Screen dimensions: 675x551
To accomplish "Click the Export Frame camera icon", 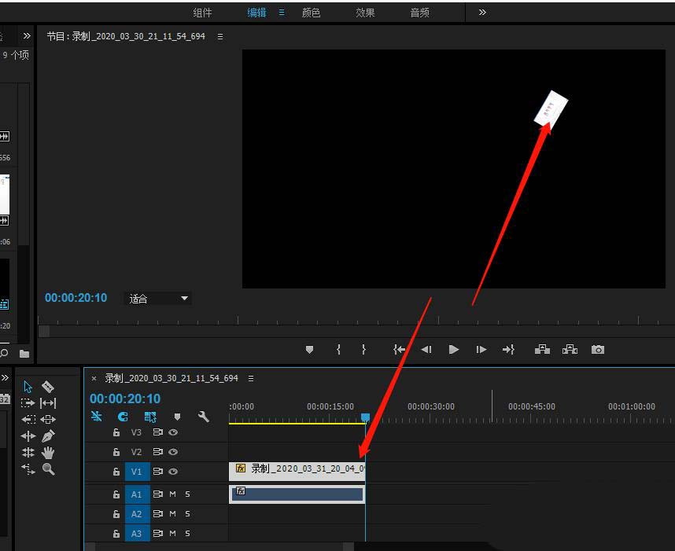I will [x=598, y=350].
